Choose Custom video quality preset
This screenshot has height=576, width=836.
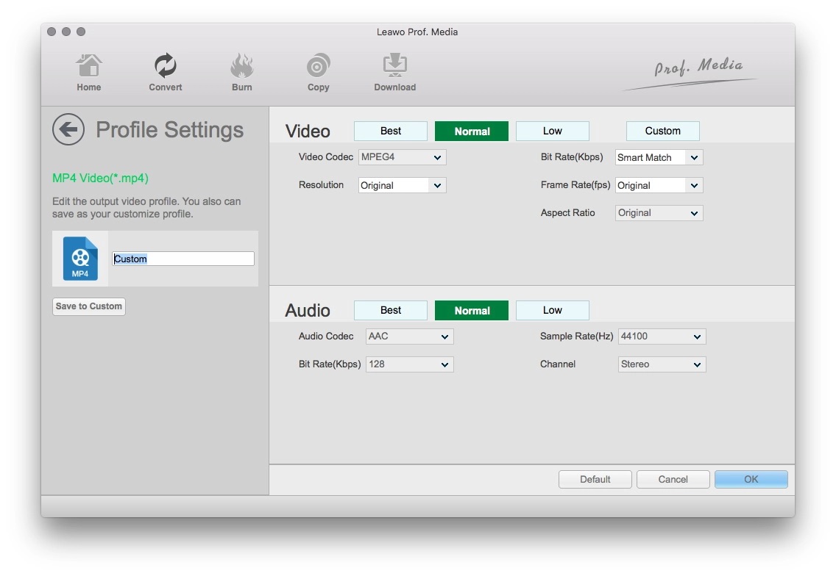point(662,132)
